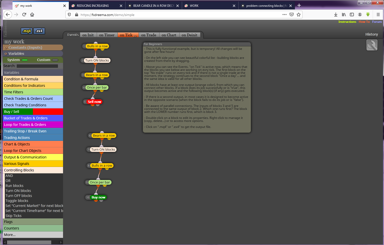Open the Firefox account icon
The image size is (384, 245).
point(360,15)
